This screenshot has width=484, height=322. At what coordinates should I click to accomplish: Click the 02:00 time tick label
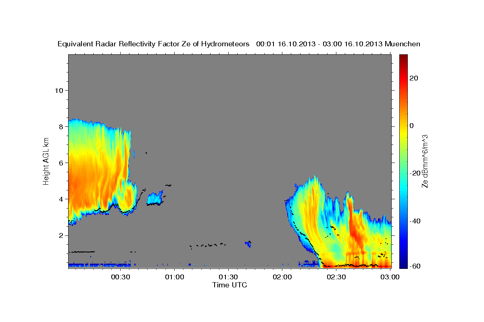tap(282, 277)
